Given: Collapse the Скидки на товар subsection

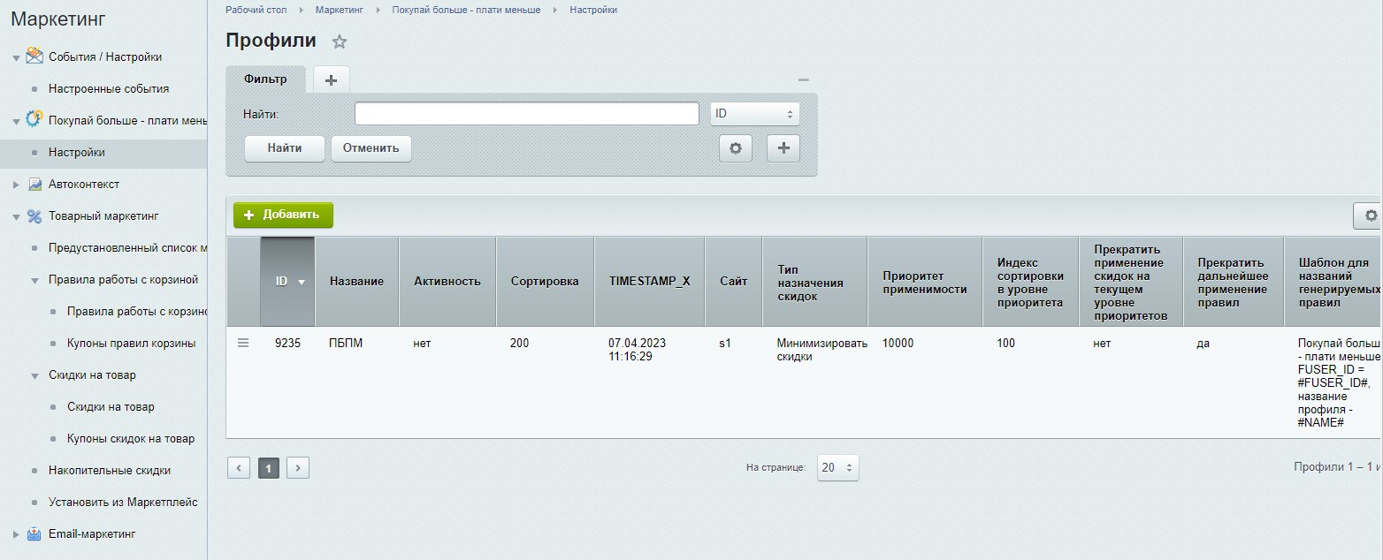Looking at the screenshot, I should pyautogui.click(x=34, y=375).
